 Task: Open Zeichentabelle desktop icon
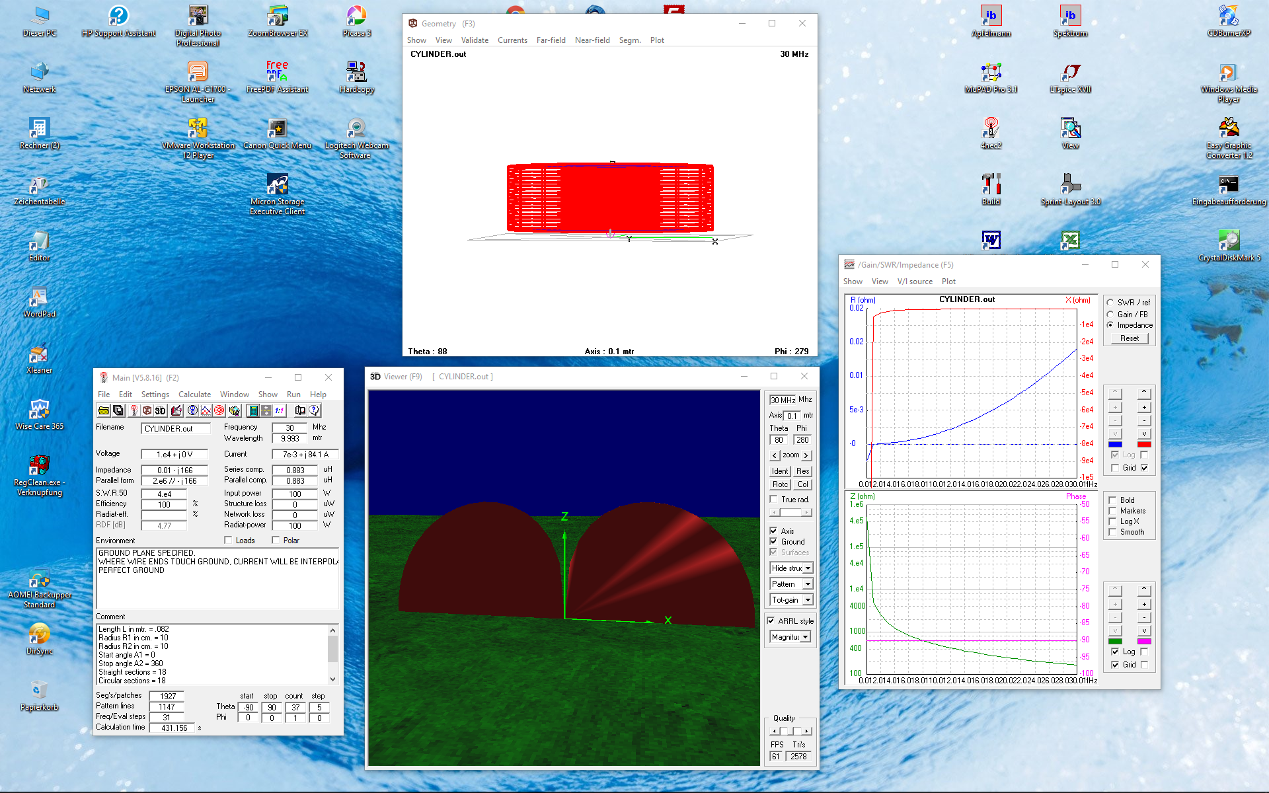pos(39,190)
